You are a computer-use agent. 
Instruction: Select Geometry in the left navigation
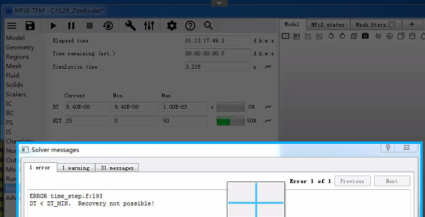(20, 48)
